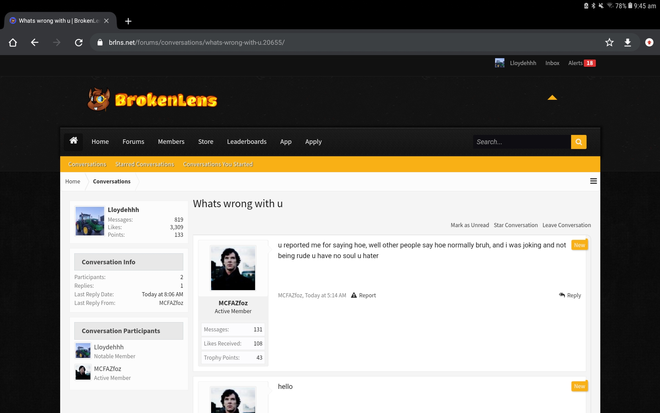Click the tractor avatar in the profile card
The height and width of the screenshot is (413, 660).
tap(90, 221)
